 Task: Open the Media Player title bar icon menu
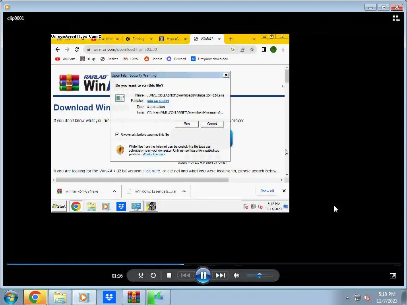(7, 7)
